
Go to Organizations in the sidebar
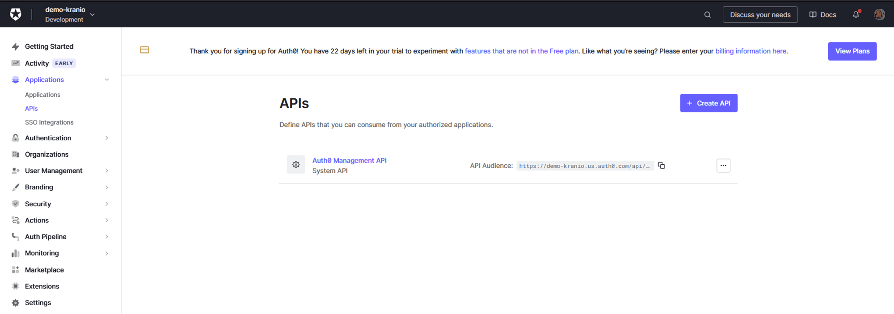pyautogui.click(x=46, y=154)
